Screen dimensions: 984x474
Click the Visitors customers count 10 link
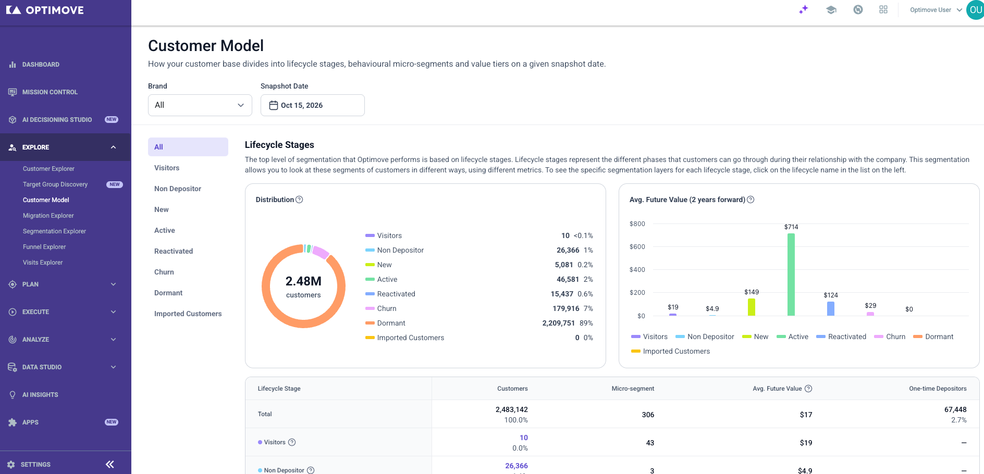(524, 438)
